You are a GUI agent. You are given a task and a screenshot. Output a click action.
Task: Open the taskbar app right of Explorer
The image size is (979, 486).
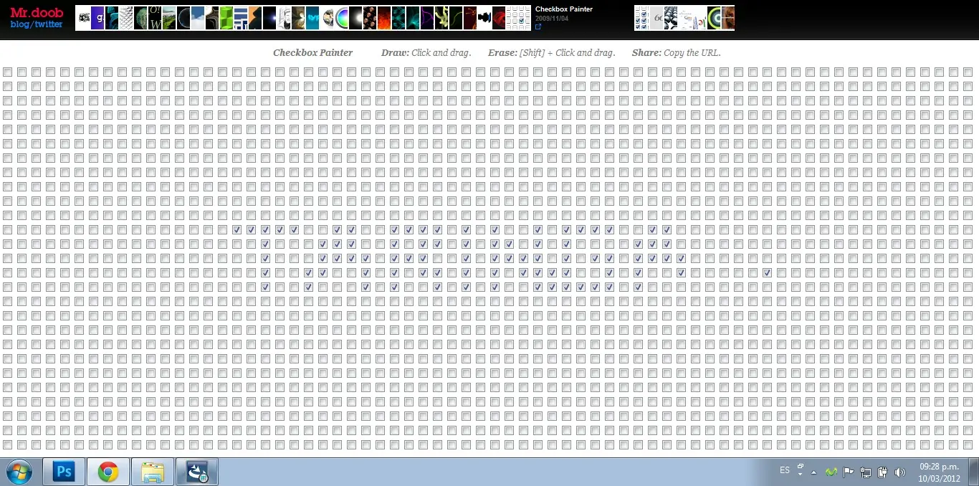(x=197, y=472)
